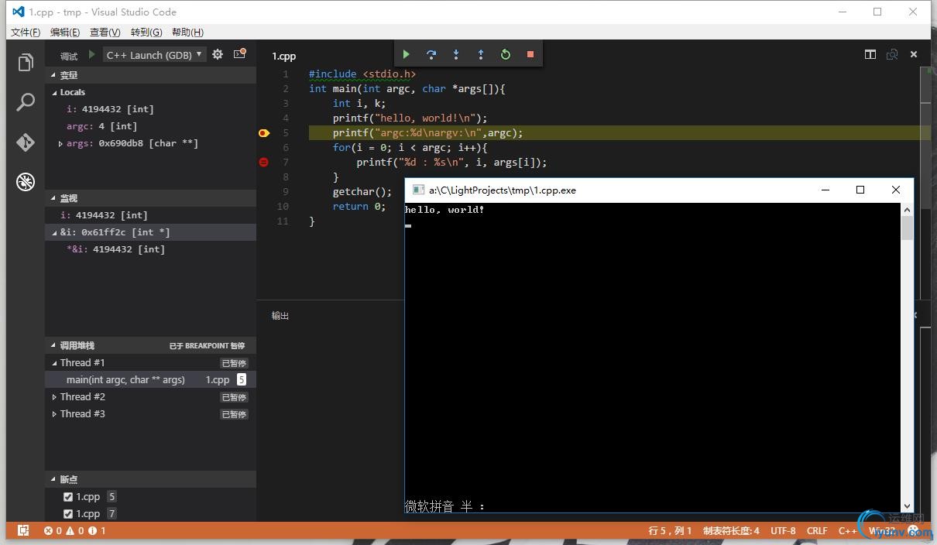The image size is (937, 545).
Task: Open the 编辑(E) menu
Action: [x=65, y=32]
